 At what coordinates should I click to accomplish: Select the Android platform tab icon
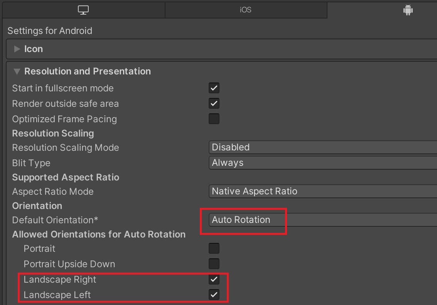coord(408,10)
